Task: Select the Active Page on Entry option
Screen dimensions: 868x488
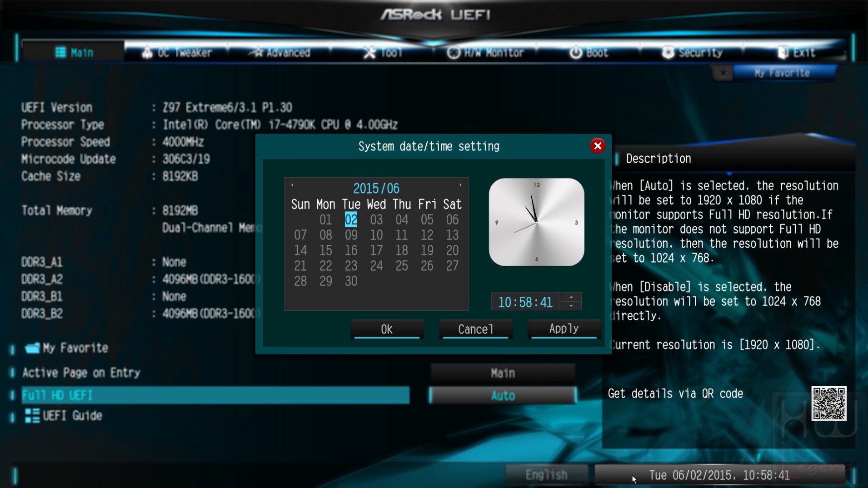Action: point(81,373)
